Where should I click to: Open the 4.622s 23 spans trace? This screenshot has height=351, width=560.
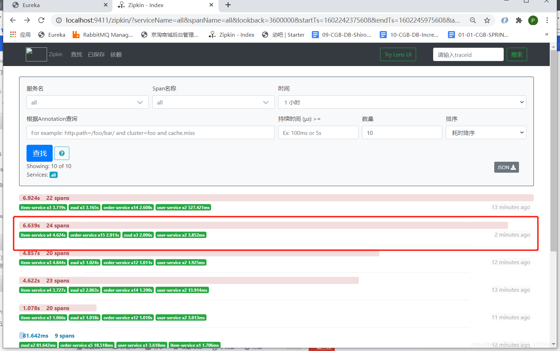point(189,280)
